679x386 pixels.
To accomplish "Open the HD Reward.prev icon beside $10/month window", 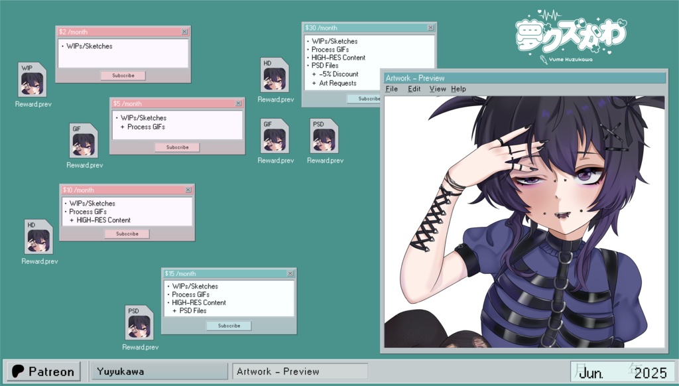I will tap(38, 237).
